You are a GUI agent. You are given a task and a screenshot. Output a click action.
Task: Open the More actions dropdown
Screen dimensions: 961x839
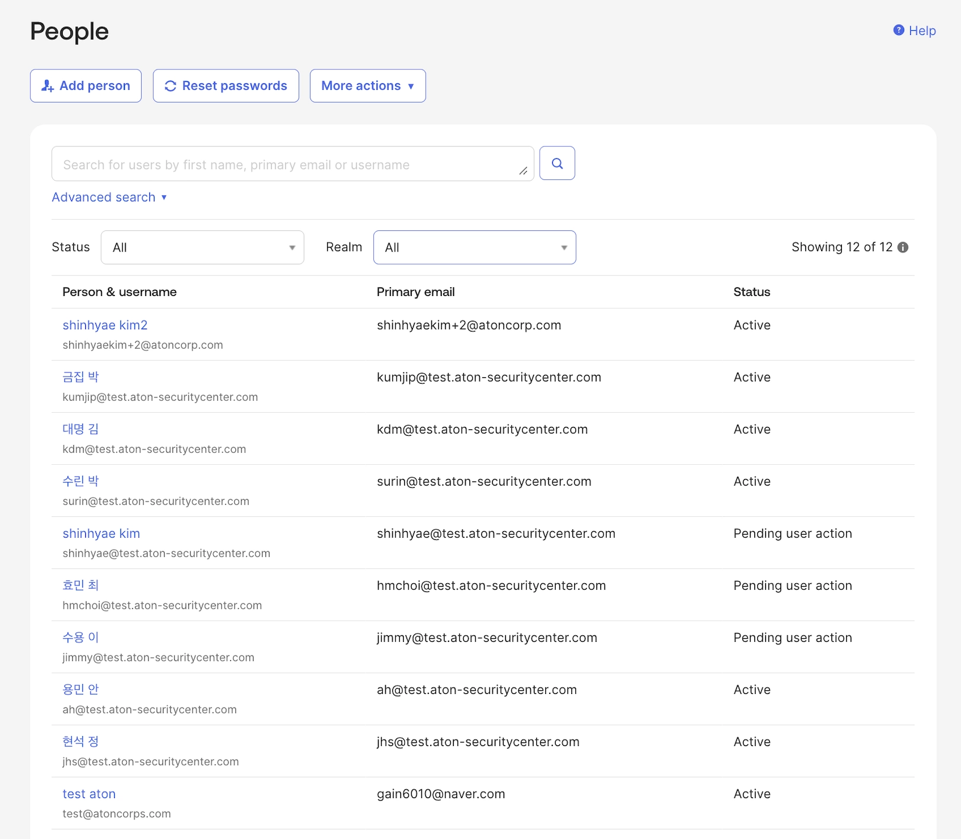click(367, 86)
